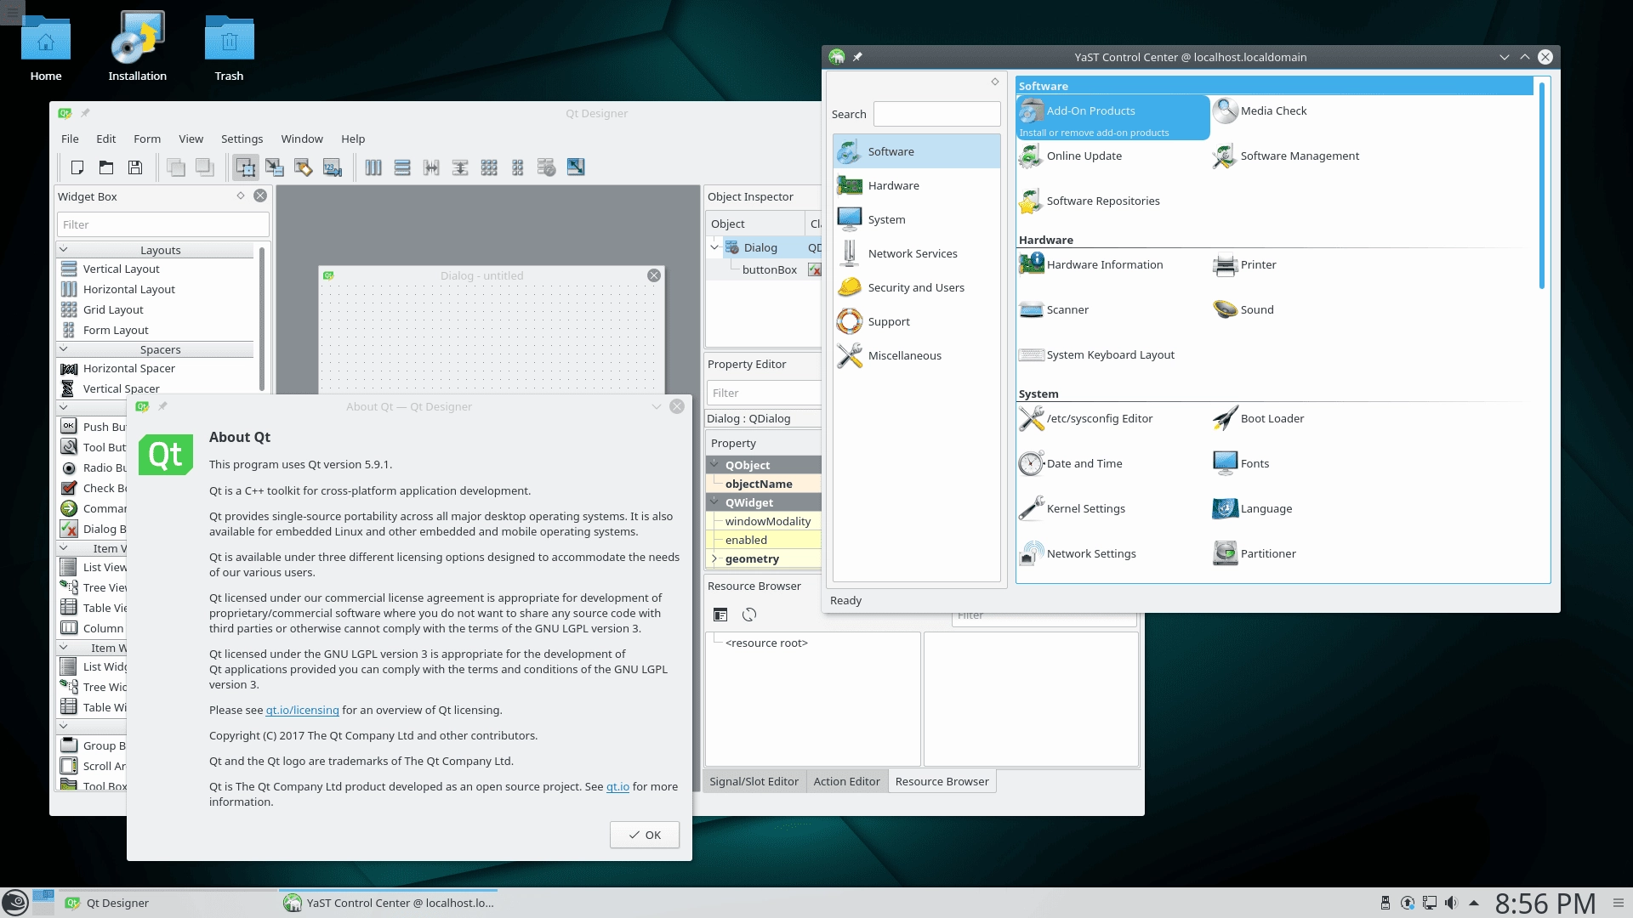This screenshot has width=1633, height=918.
Task: Collapse the Spacers category in Widget Box
Action: pyautogui.click(x=63, y=349)
